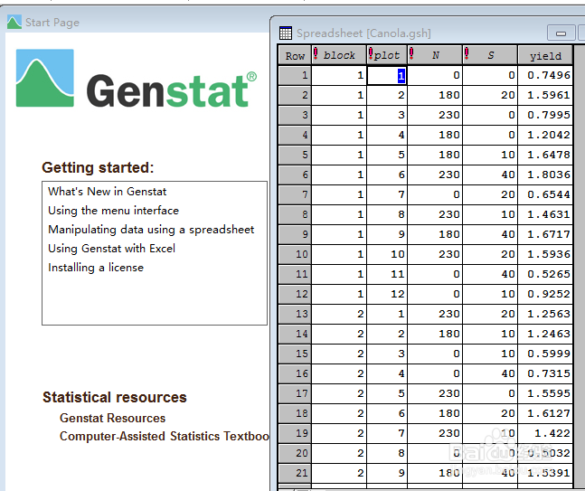Click the Start Page tab icon

14,22
